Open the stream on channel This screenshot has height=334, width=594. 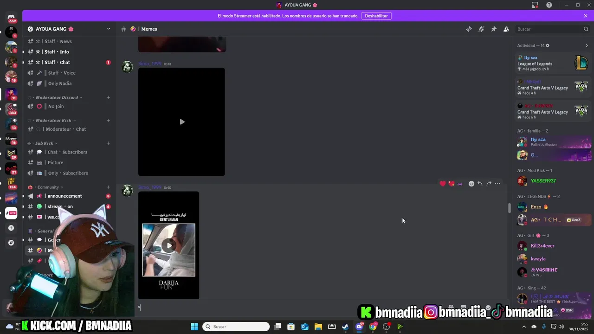point(69,206)
